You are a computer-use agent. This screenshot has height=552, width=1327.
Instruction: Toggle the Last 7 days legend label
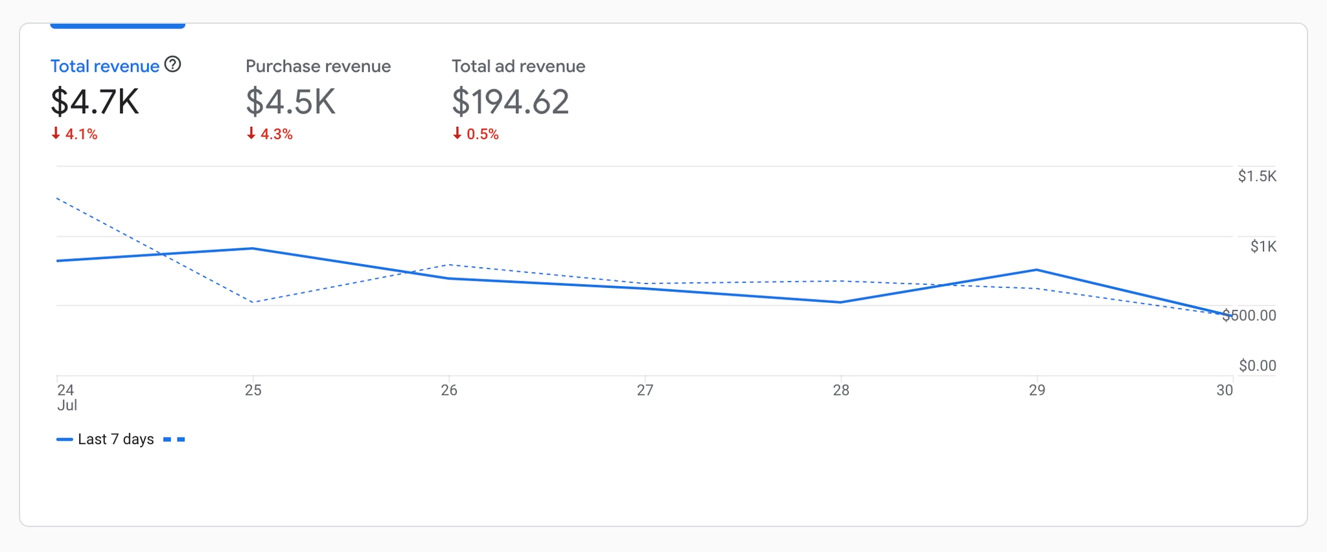click(x=115, y=439)
